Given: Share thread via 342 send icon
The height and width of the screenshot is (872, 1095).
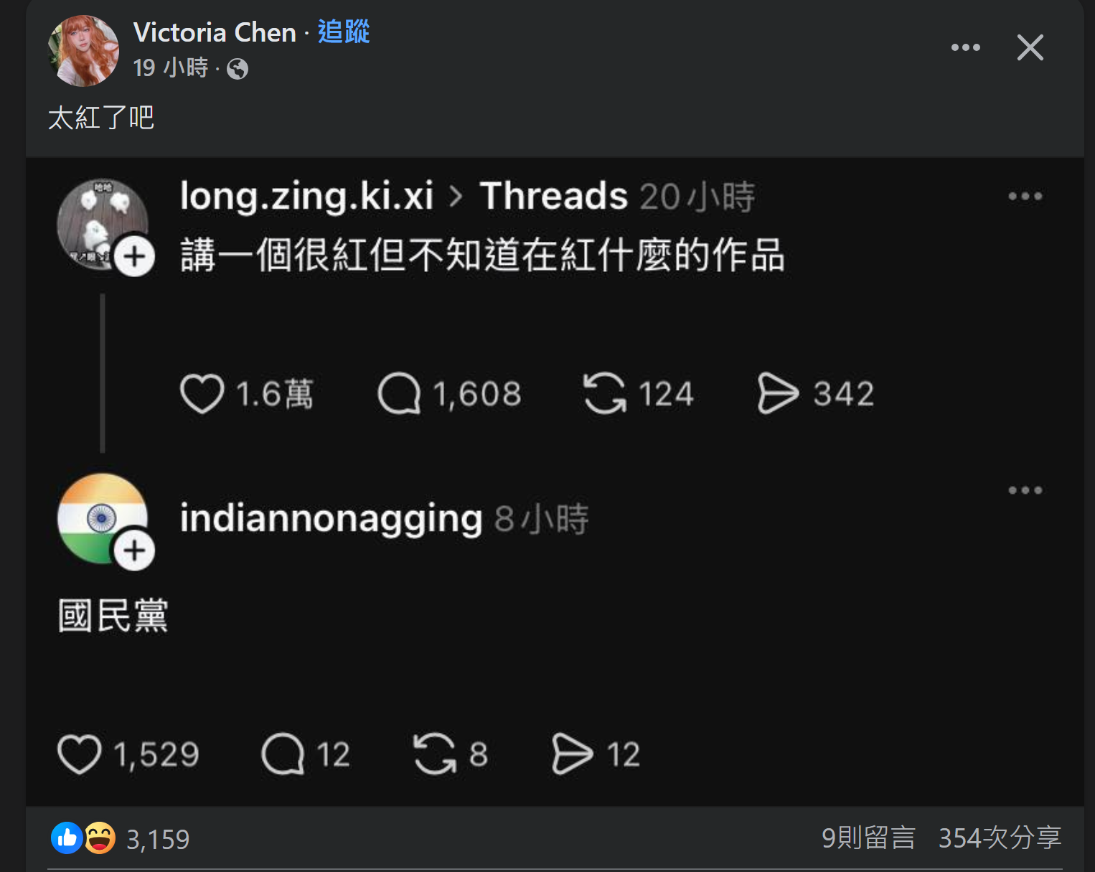Looking at the screenshot, I should [778, 393].
